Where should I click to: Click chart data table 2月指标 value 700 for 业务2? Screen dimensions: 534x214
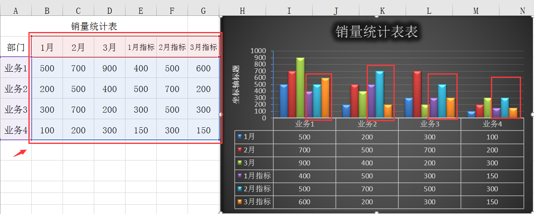(x=367, y=189)
